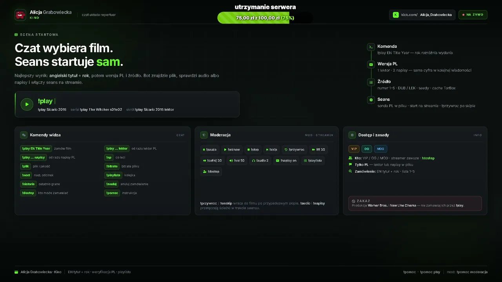Screen dimensions: 502x282
Task: Click the NA ŻYWO live badge
Action: (x=473, y=15)
